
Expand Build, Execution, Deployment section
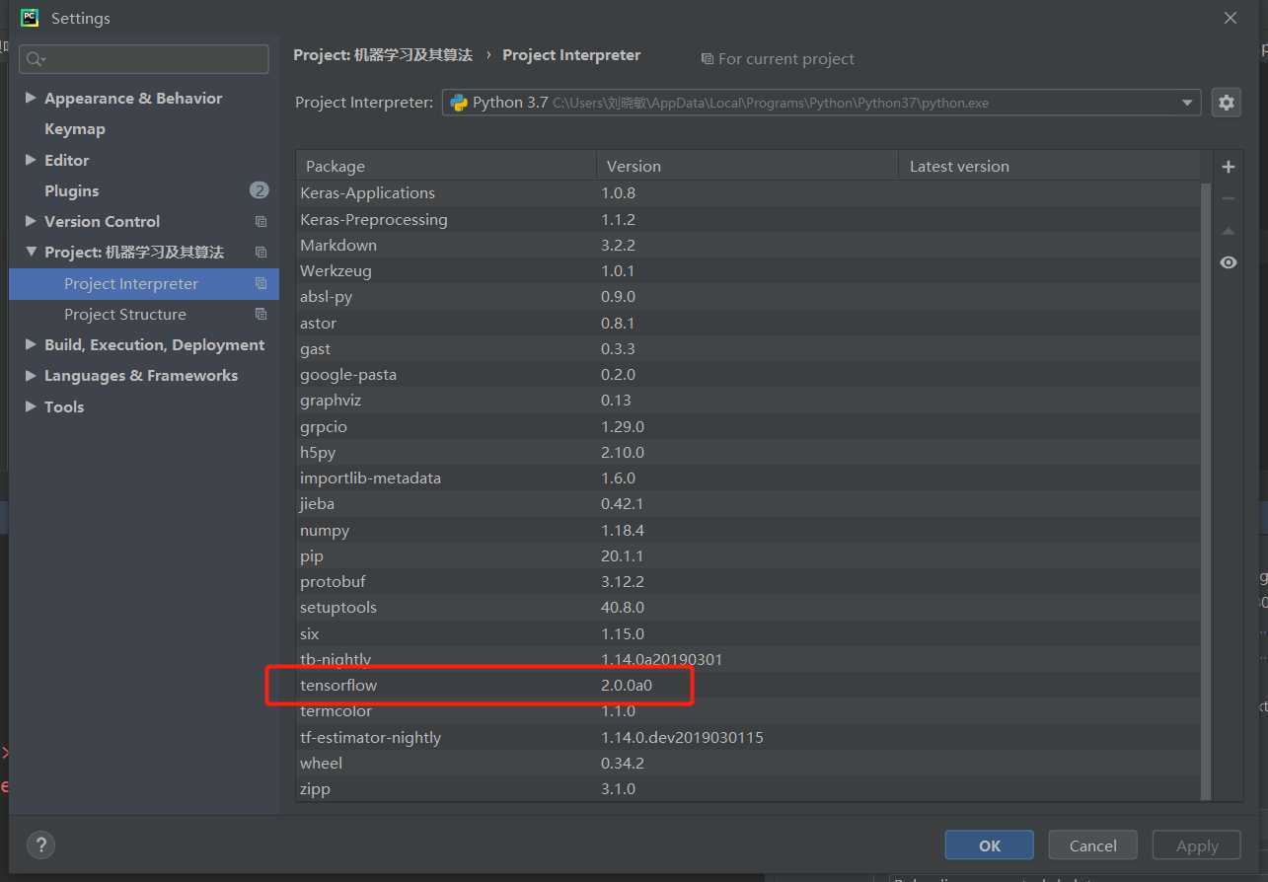pyautogui.click(x=31, y=344)
